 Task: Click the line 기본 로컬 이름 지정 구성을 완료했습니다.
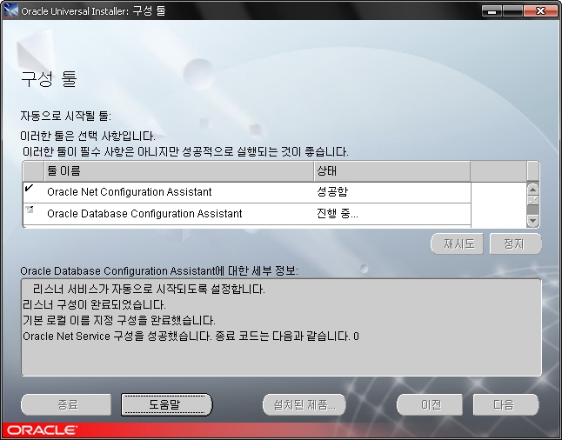tap(119, 320)
